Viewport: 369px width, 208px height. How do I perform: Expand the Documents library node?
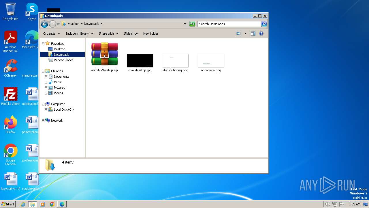tap(46, 77)
